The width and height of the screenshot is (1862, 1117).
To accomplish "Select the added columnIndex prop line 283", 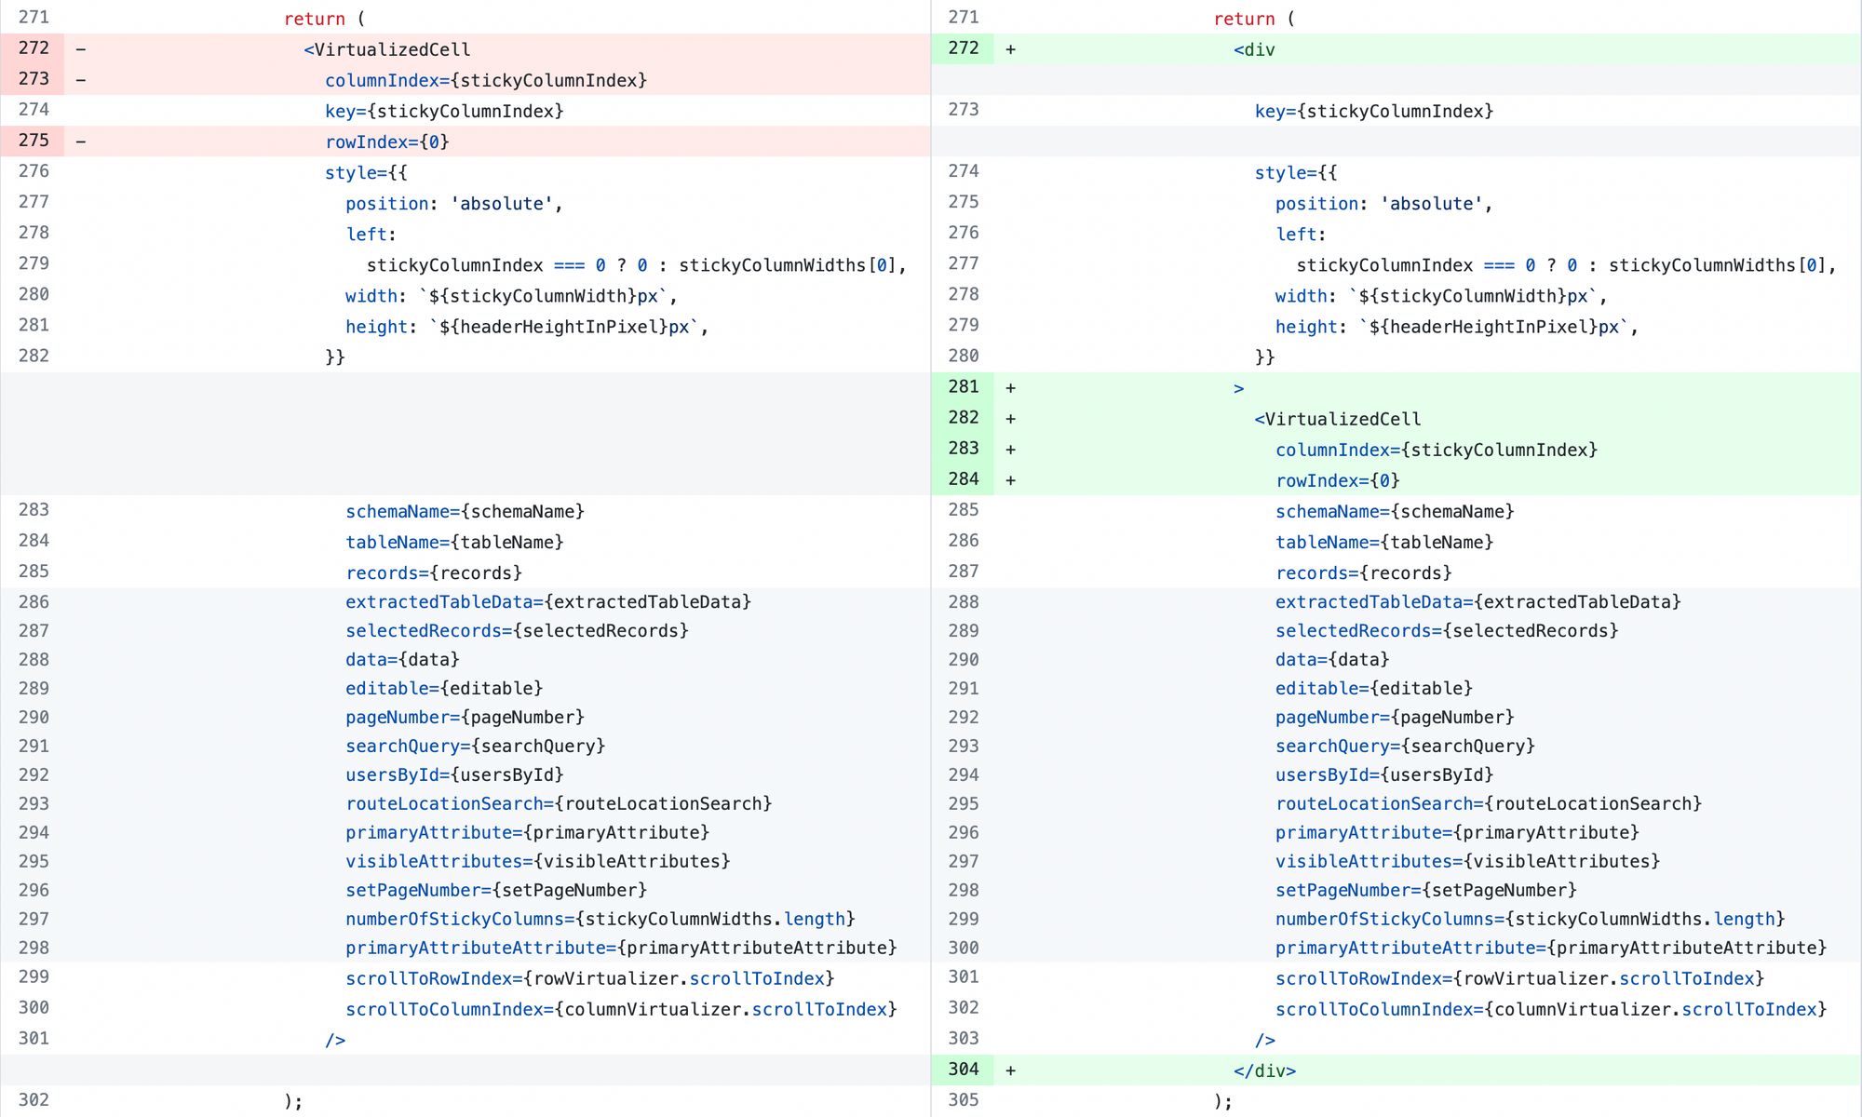I will pyautogui.click(x=1435, y=450).
